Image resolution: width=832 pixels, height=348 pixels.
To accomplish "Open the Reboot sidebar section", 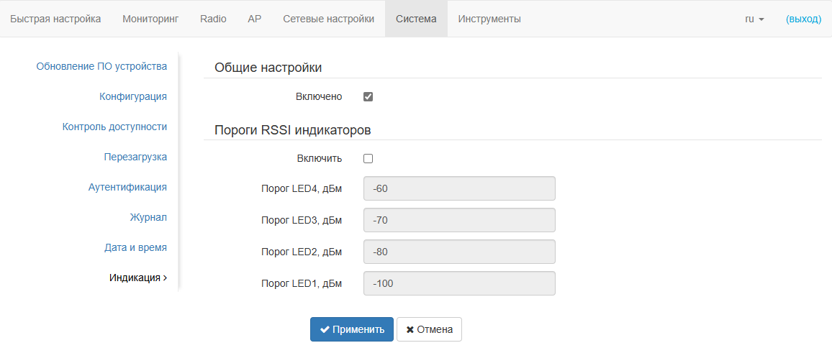I will pyautogui.click(x=135, y=157).
